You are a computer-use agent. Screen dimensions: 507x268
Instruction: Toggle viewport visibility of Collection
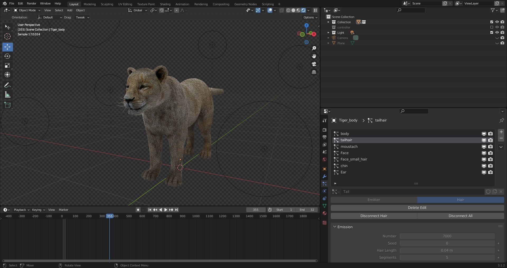[497, 22]
